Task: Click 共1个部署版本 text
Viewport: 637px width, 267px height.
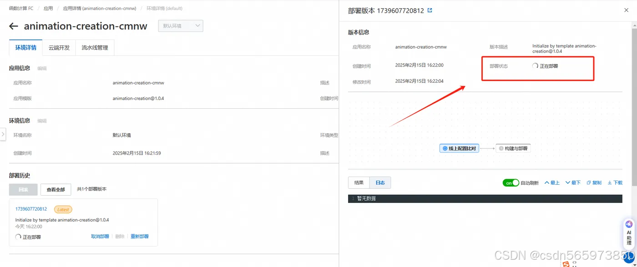Action: point(92,189)
